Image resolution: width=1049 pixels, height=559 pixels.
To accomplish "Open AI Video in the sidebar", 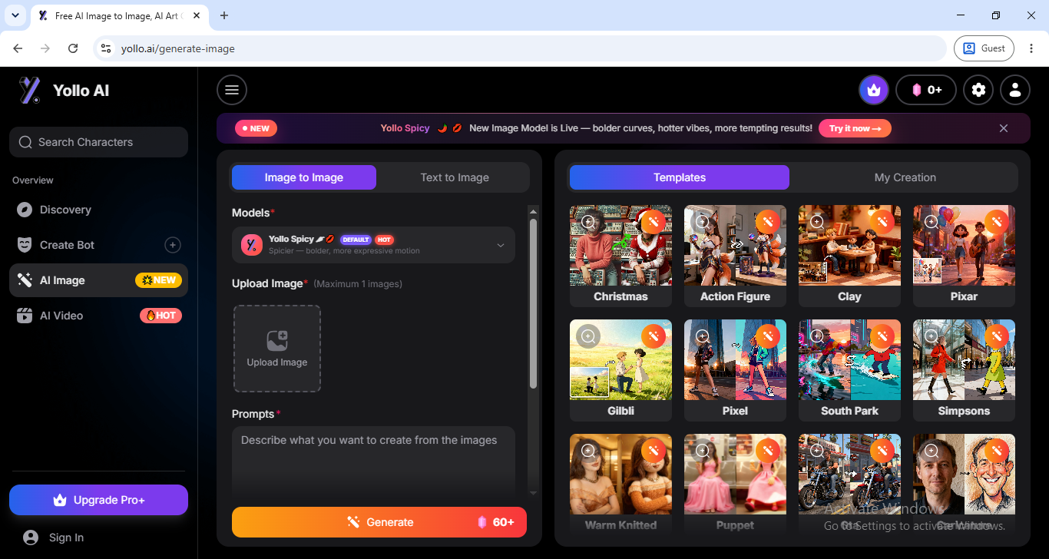I will pyautogui.click(x=98, y=316).
